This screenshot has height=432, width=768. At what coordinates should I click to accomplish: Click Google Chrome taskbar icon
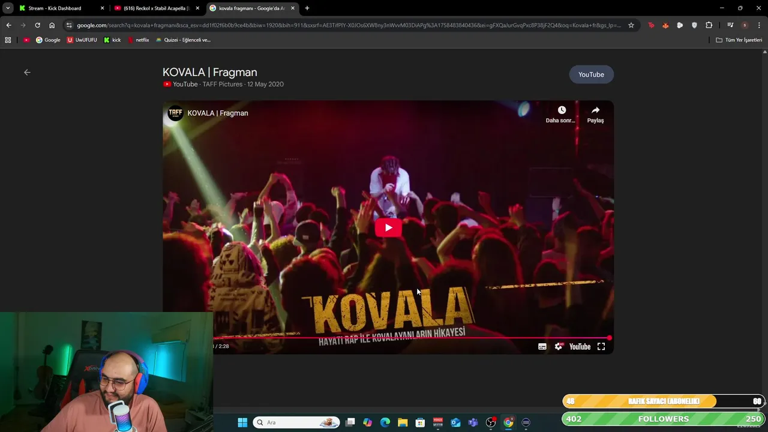[508, 422]
